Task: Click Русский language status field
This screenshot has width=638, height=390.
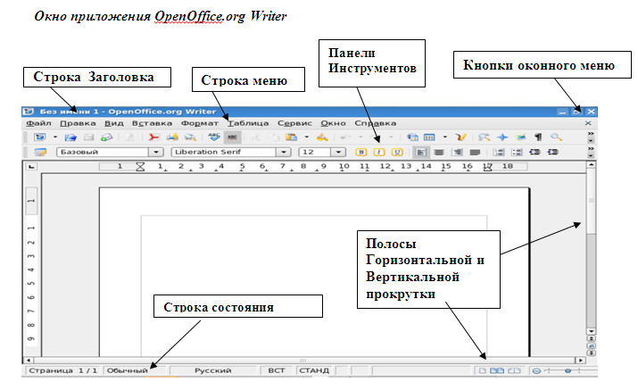Action: click(x=212, y=370)
